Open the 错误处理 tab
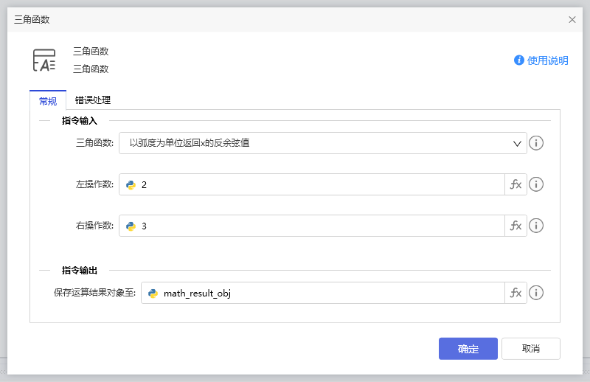Viewport: 590px width, 382px height. point(93,100)
